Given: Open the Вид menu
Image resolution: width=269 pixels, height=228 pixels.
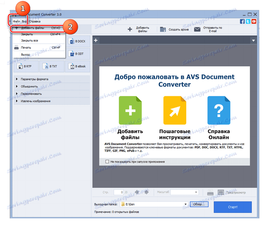Looking at the screenshot, I should [24, 21].
